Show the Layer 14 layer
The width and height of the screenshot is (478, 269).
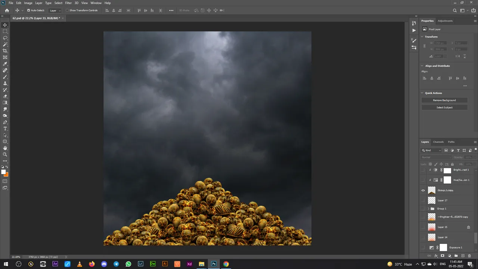[x=423, y=237]
